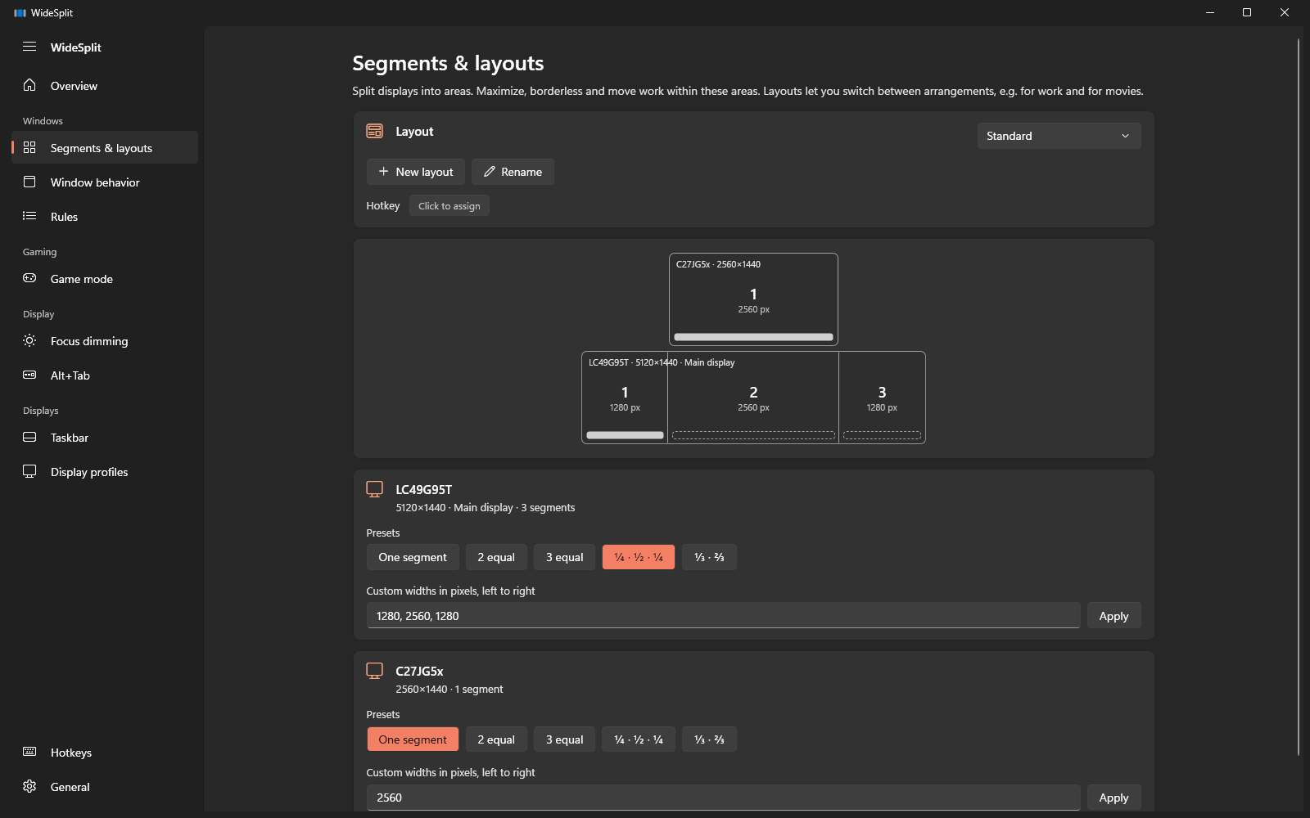Select ⅓ · ⅔ preset for LC49G95T

(x=709, y=557)
